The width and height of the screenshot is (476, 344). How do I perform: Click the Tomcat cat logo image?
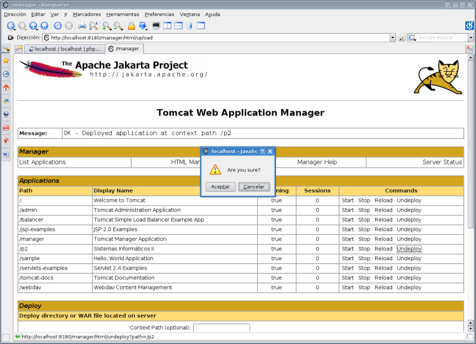click(439, 78)
